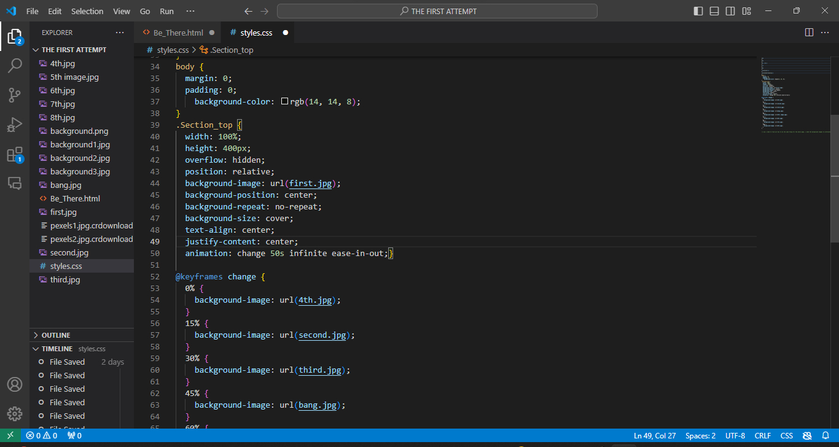
Task: Toggle the Panel visibility
Action: coord(714,10)
